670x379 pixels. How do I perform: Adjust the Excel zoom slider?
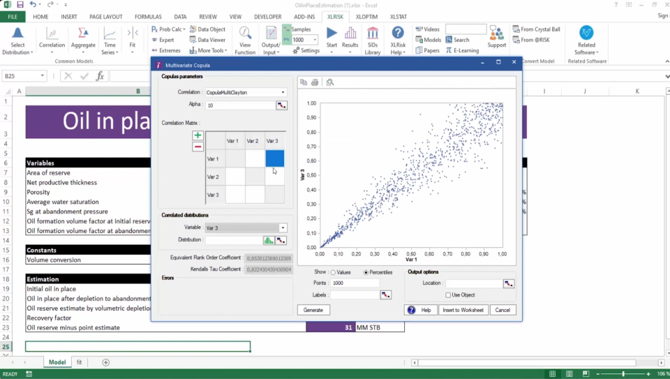coord(623,374)
